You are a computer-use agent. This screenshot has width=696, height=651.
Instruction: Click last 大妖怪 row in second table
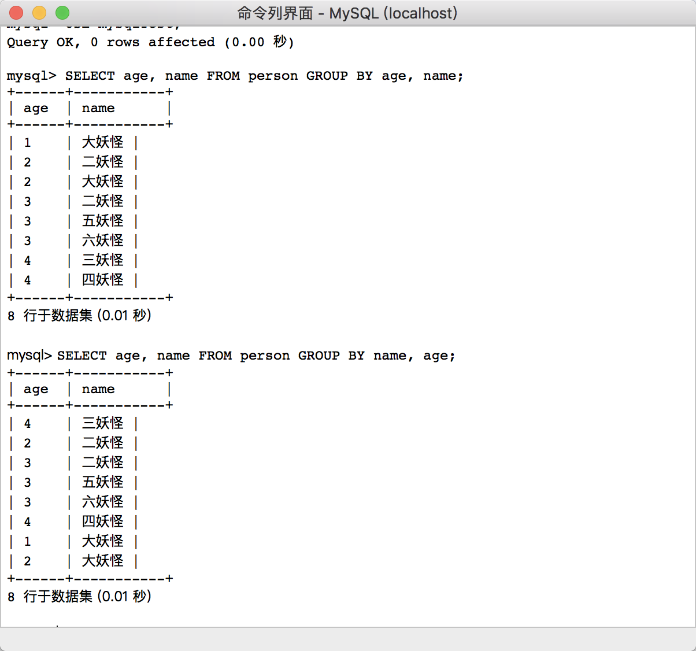click(103, 561)
